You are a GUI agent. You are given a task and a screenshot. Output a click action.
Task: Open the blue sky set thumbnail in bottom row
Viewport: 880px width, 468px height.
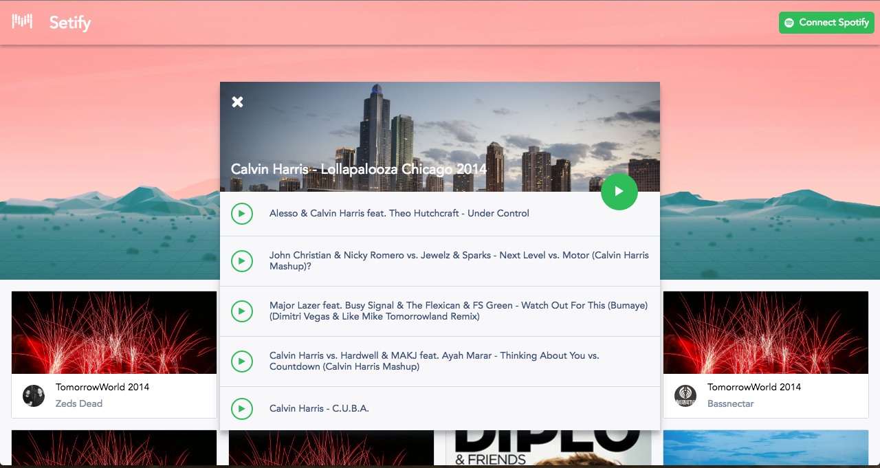[766, 447]
